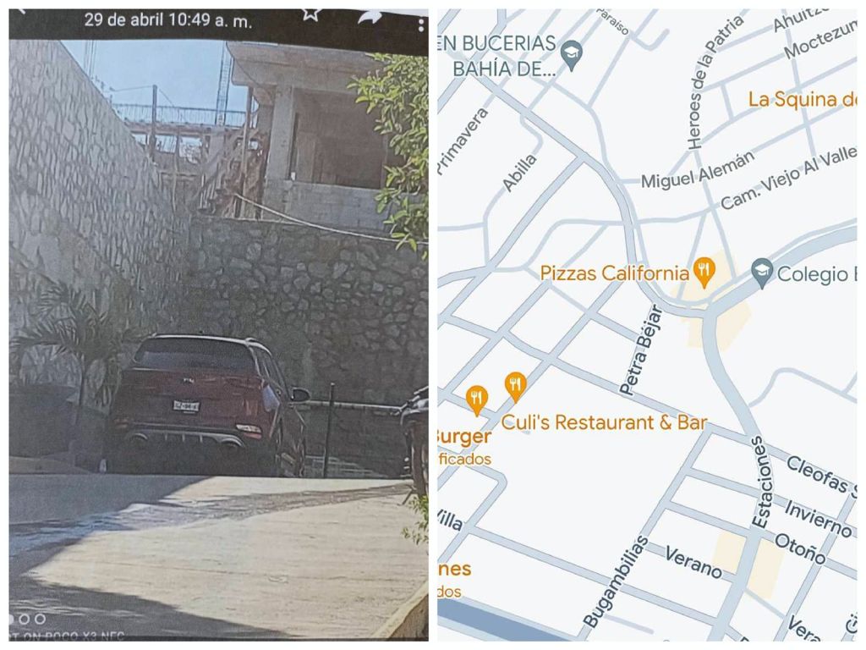Tap the Bucerias Bahía school marker pin
866x650 pixels.
[x=572, y=57]
